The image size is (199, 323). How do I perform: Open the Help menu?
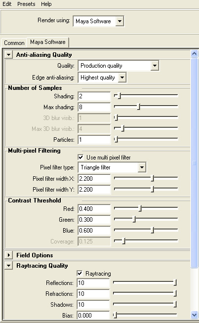pos(46,4)
